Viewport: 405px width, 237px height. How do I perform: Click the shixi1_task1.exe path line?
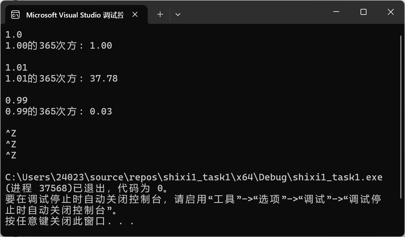tap(194, 177)
